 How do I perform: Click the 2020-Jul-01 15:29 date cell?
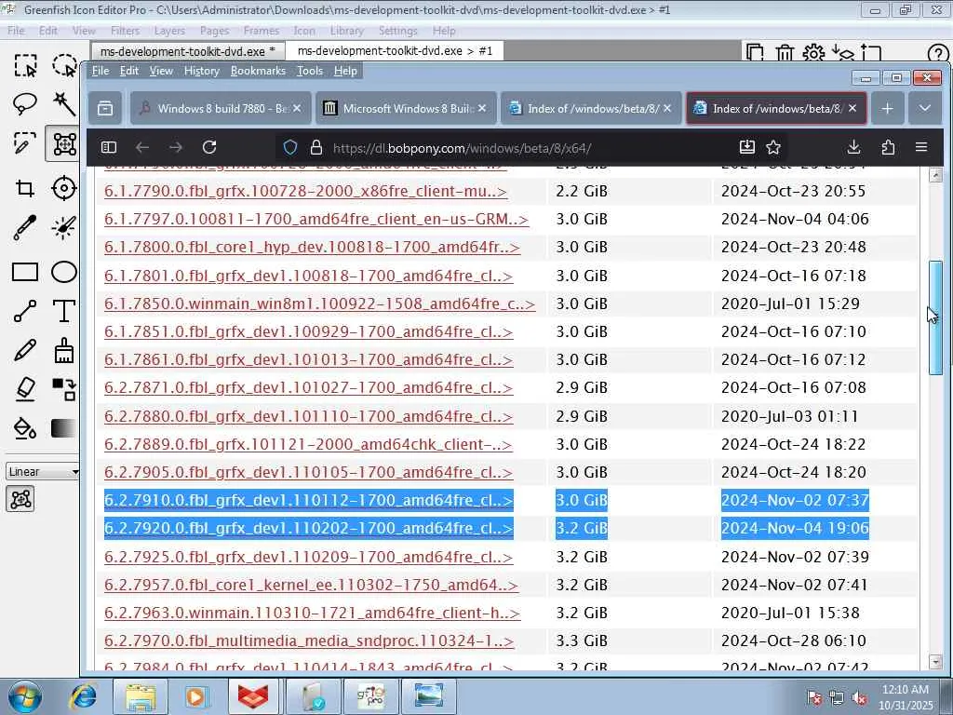[x=790, y=304]
